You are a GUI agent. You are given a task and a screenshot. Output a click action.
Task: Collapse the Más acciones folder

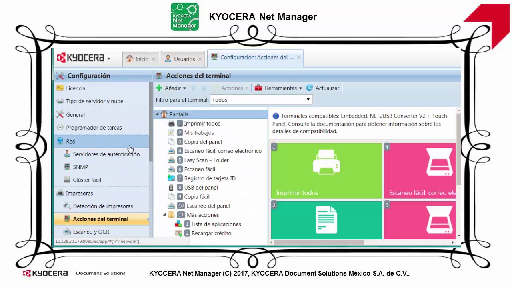tap(164, 215)
